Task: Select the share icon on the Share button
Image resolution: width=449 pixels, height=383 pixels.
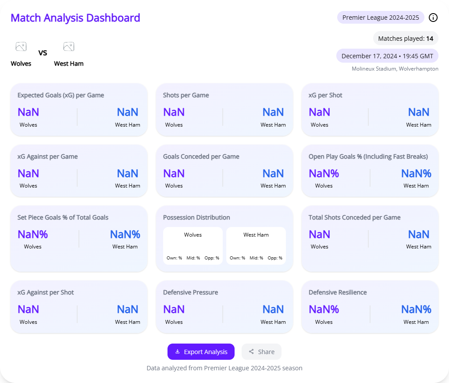Action: [251, 351]
